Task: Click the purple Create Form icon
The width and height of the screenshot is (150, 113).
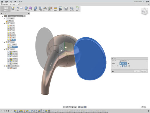Action: pyautogui.click(x=31, y=8)
